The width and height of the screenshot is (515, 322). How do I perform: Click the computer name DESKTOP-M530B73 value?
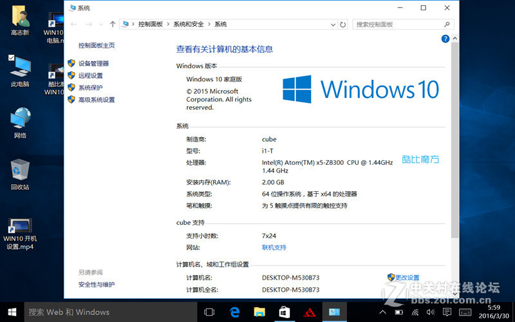pos(291,278)
